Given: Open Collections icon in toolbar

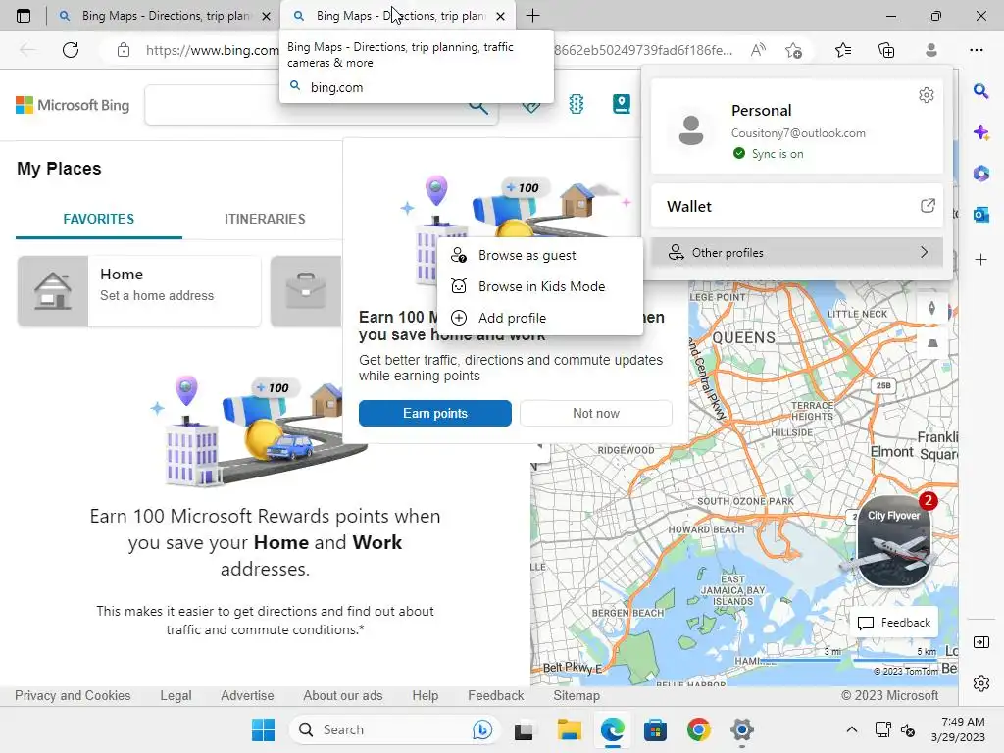Looking at the screenshot, I should point(886,50).
